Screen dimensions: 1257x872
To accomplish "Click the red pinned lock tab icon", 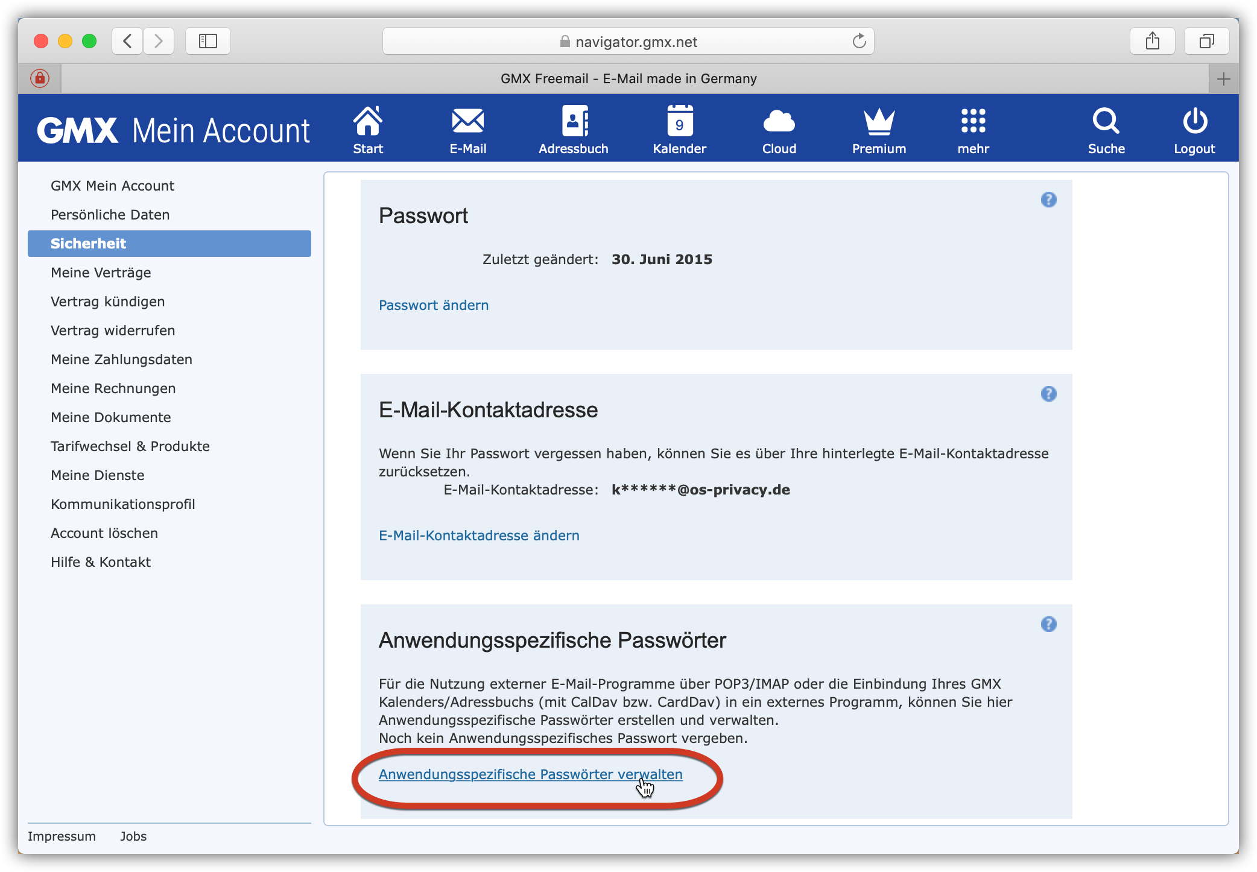I will coord(40,78).
